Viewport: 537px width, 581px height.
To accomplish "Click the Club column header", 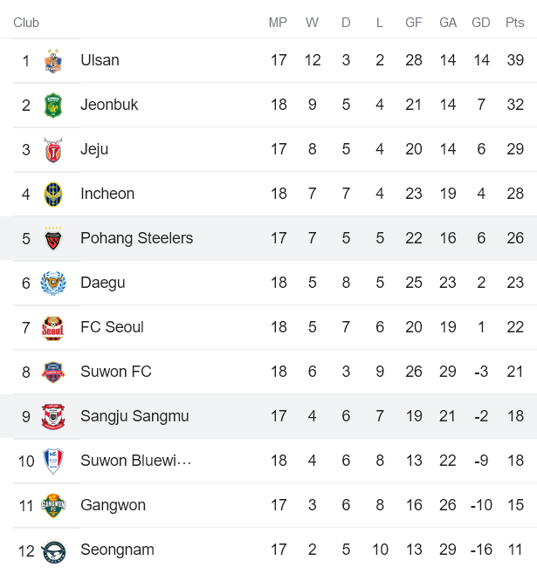I will (26, 23).
